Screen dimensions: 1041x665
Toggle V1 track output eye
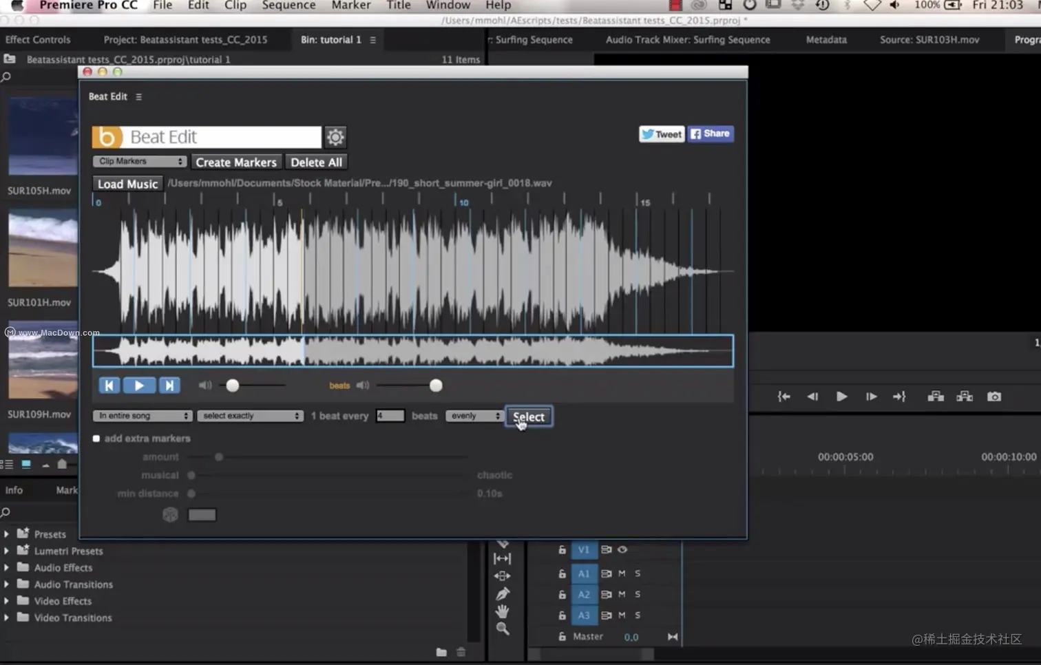click(x=622, y=549)
